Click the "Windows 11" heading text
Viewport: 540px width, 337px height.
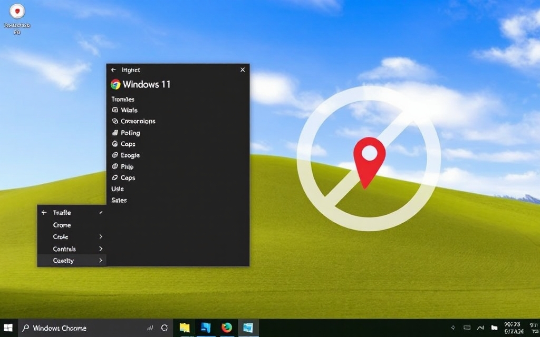click(x=147, y=84)
